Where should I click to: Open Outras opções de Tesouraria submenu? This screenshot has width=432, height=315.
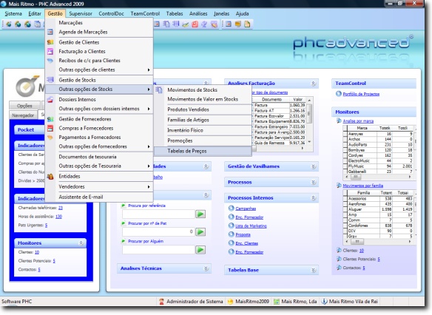pos(99,166)
